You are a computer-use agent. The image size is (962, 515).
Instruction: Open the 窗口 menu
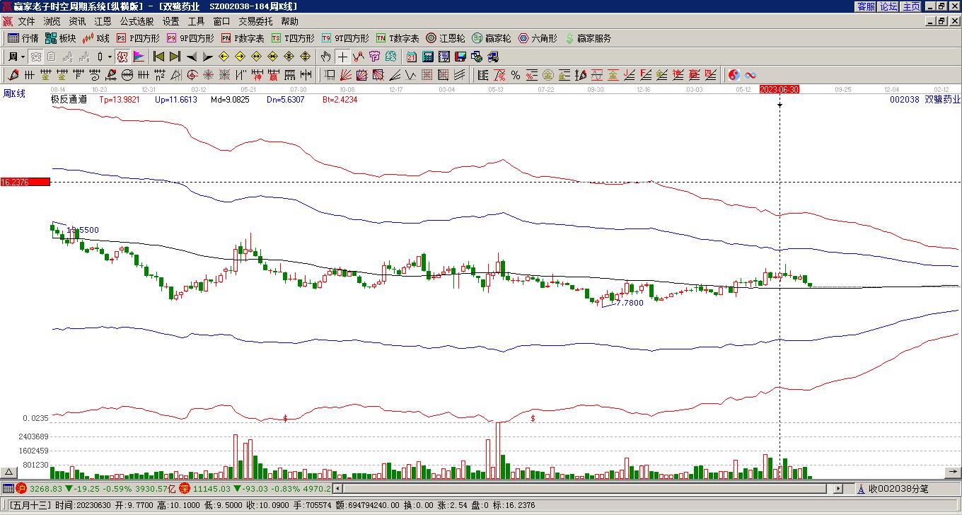(221, 22)
